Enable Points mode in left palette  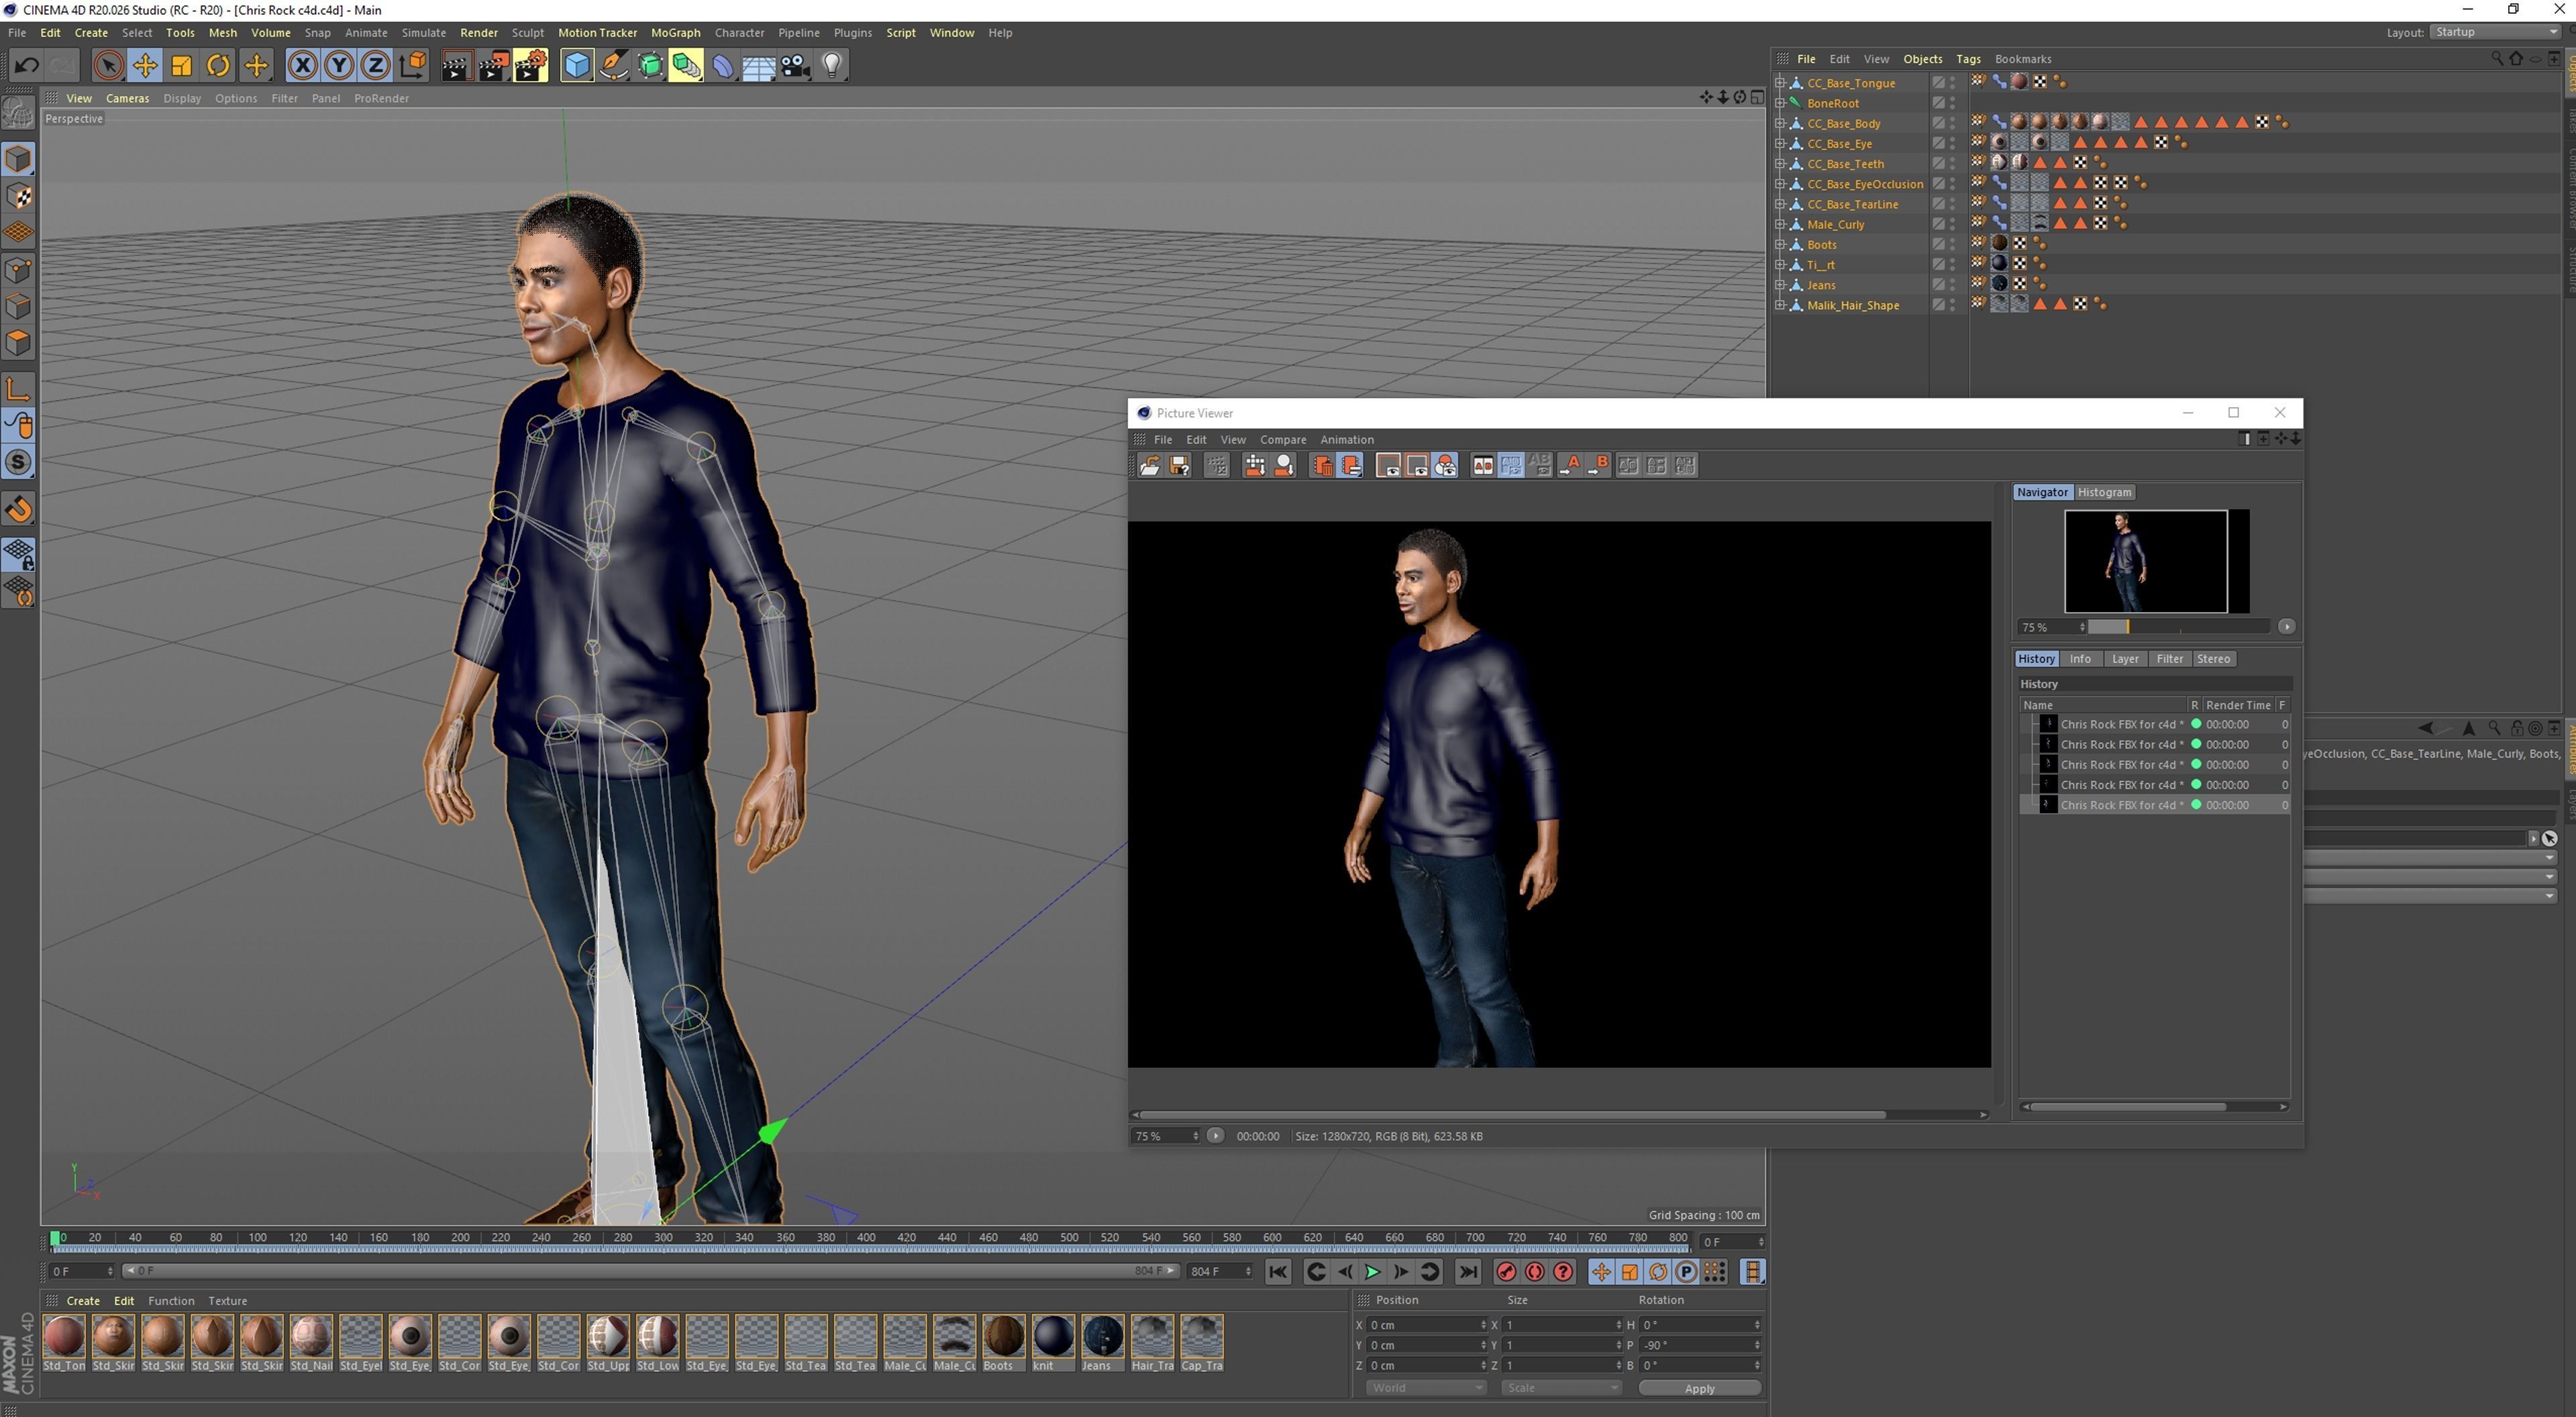(19, 270)
